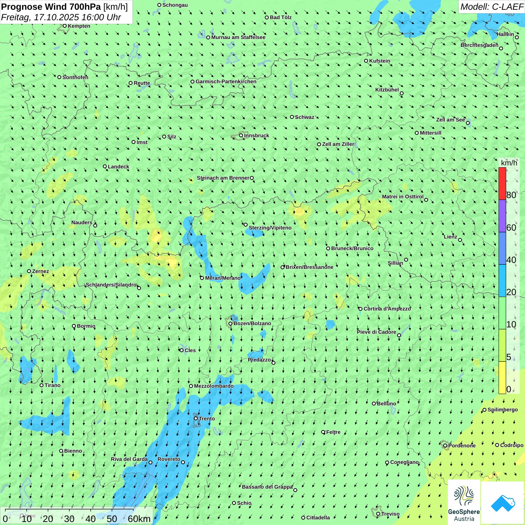The width and height of the screenshot is (525, 525).
Task: Click the Murnau am Staffelsee label
Action: (x=238, y=37)
